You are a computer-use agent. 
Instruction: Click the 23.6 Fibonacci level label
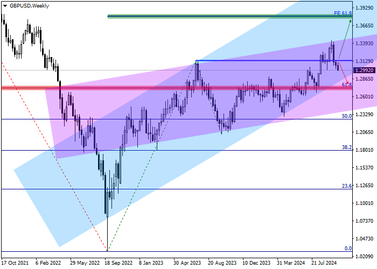[347, 186]
